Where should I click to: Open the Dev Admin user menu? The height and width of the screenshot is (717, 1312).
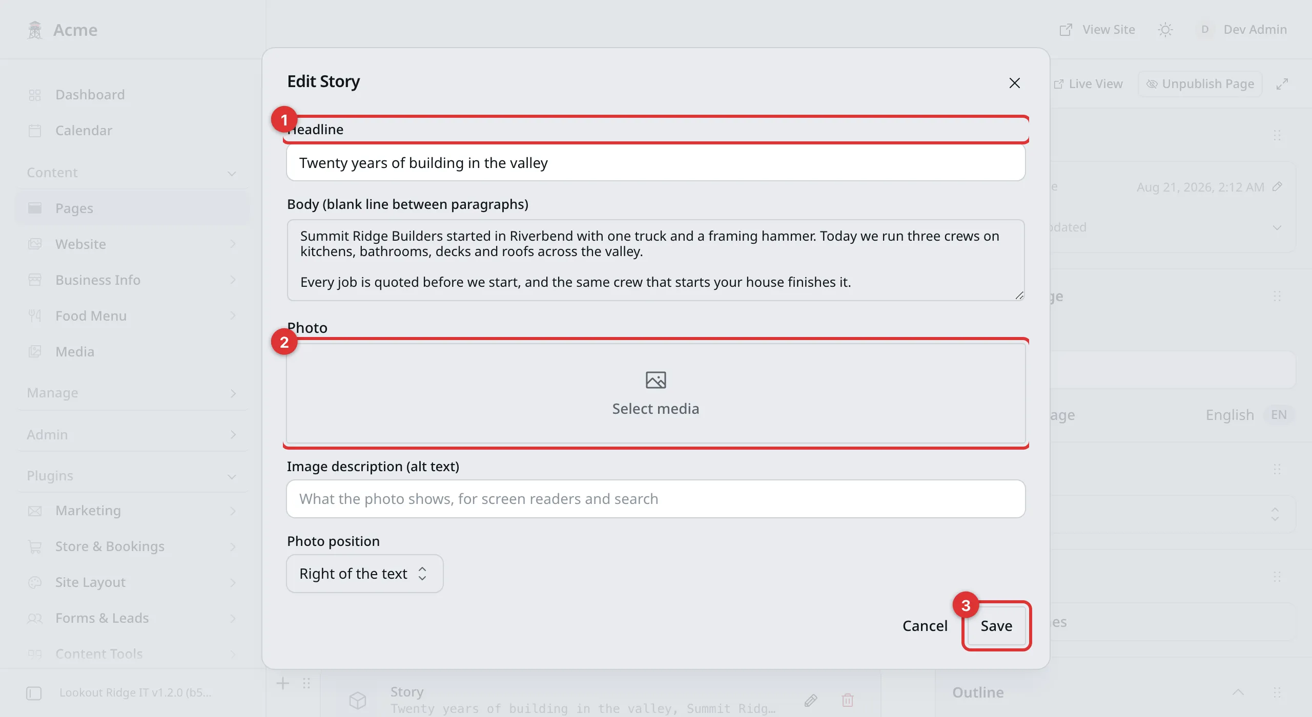tap(1242, 30)
